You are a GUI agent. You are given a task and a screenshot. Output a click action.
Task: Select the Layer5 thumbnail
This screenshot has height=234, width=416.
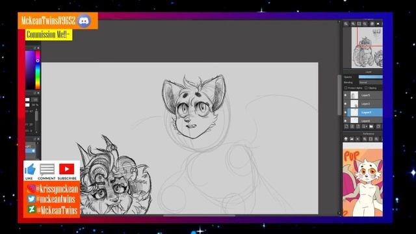[354, 95]
